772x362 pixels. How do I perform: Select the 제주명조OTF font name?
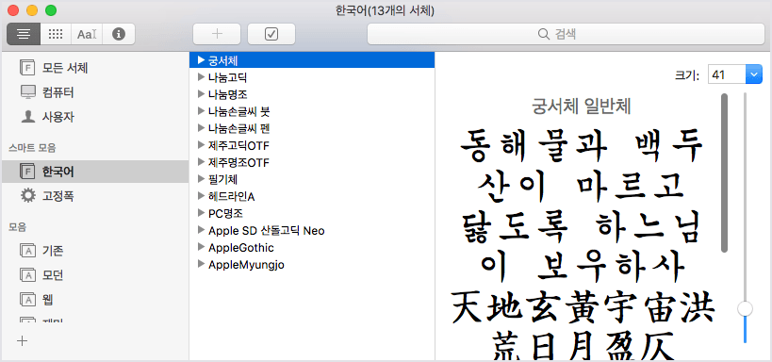238,162
